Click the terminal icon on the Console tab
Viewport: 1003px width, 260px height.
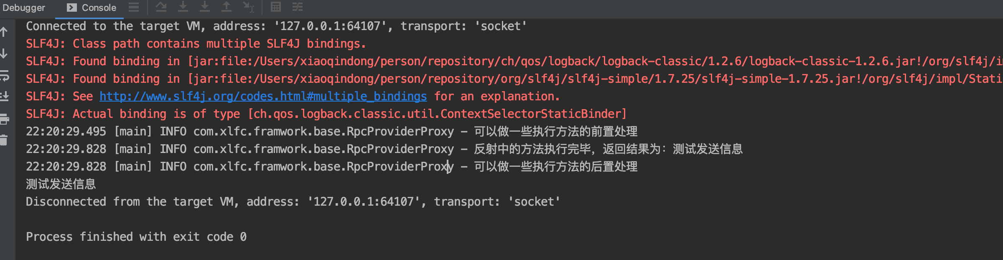[x=71, y=7]
